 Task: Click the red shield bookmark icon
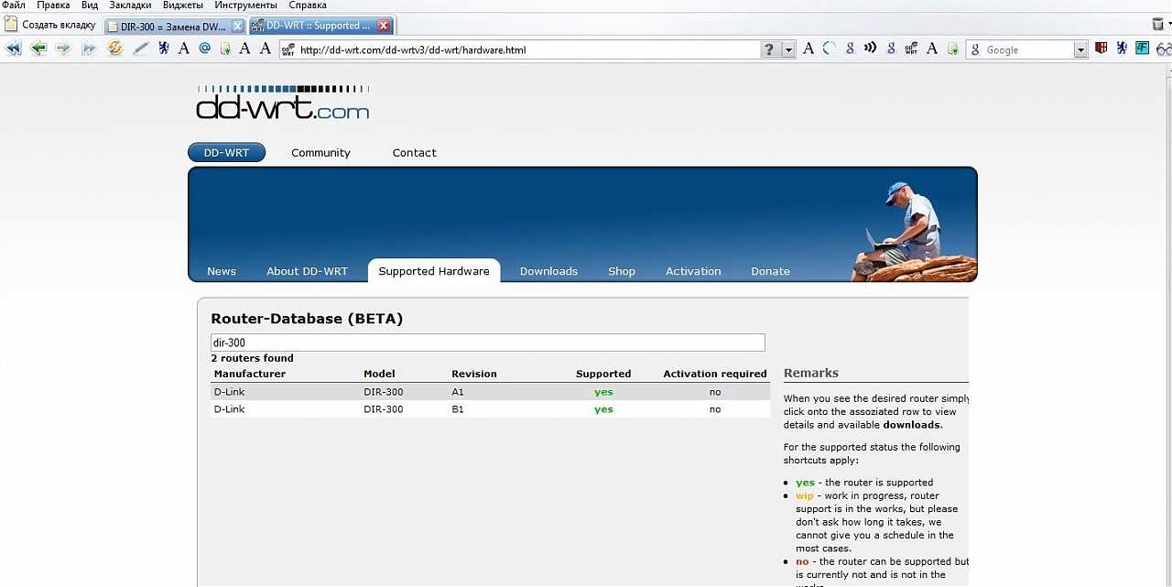tap(1101, 49)
